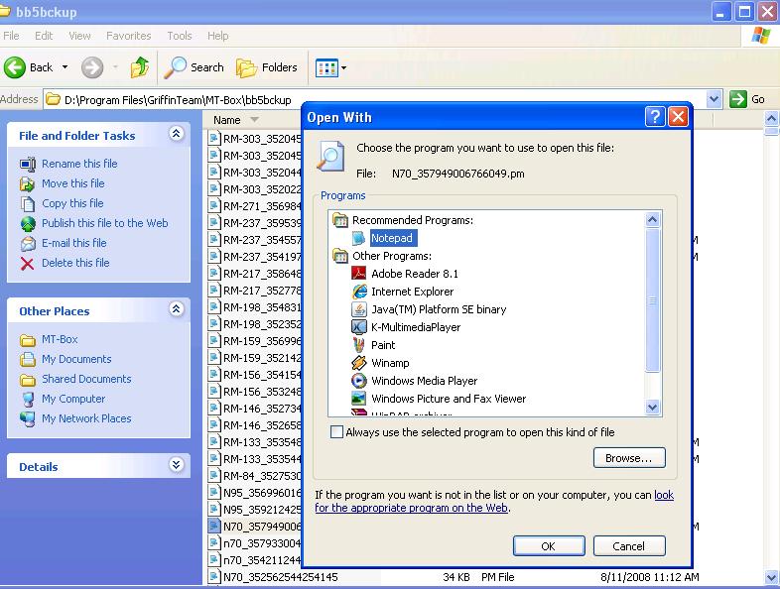This screenshot has height=589, width=780.
Task: Toggle the Folders pane button
Action: (267, 67)
